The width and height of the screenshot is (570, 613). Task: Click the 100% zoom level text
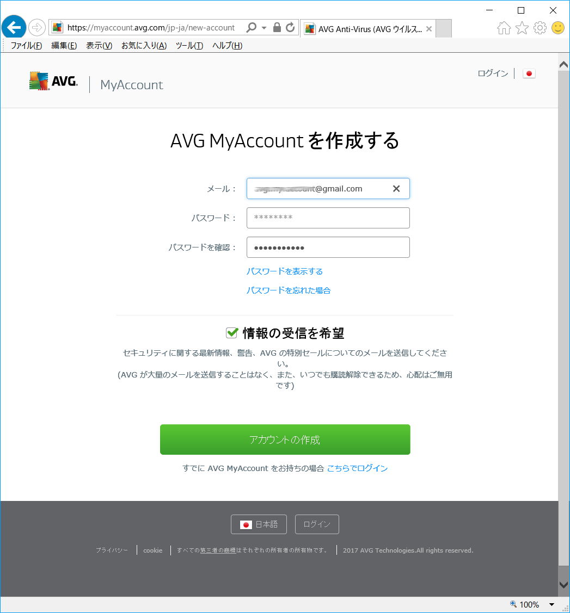[x=529, y=604]
